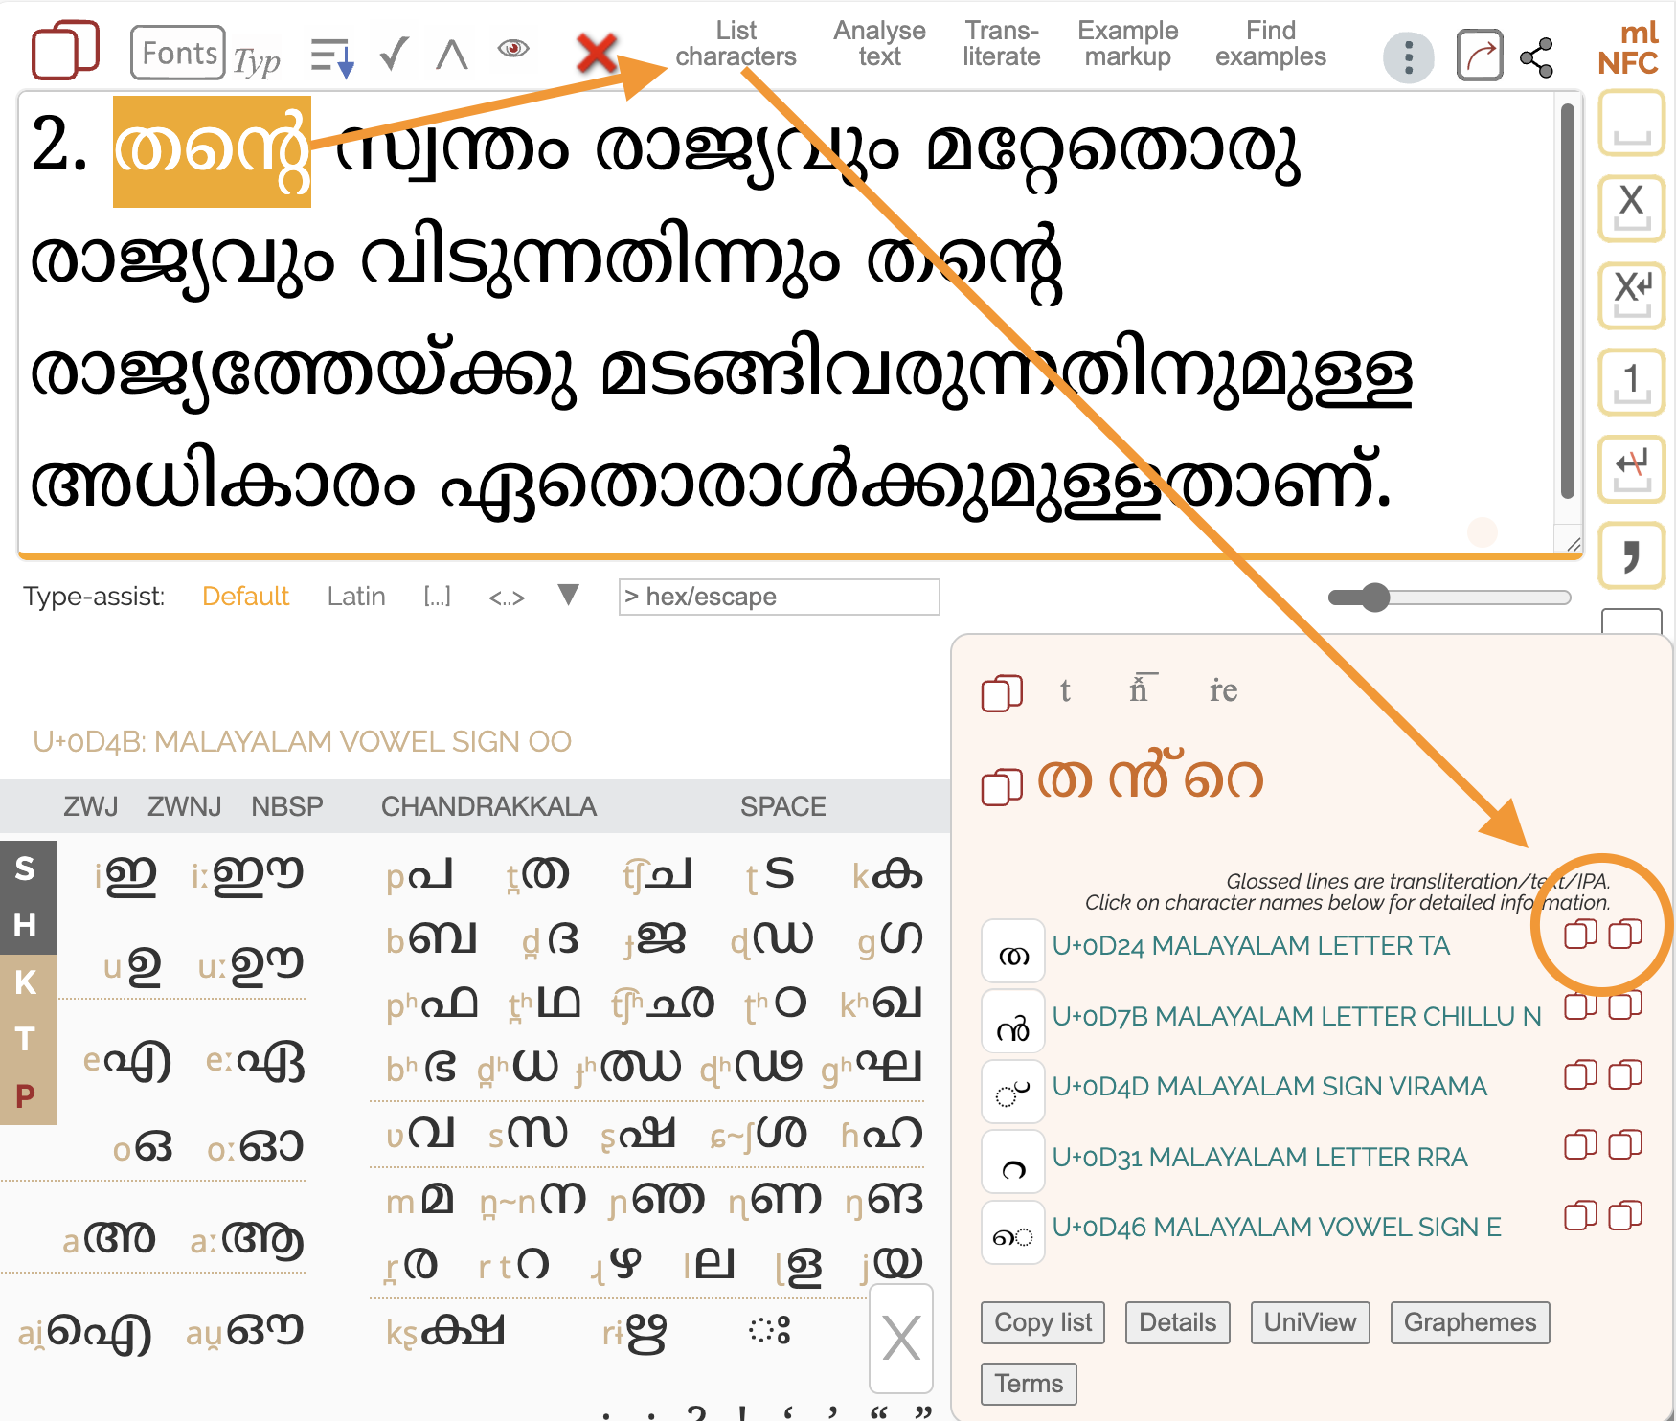
Task: Expand the type-assist dropdown triangle
Action: (x=568, y=596)
